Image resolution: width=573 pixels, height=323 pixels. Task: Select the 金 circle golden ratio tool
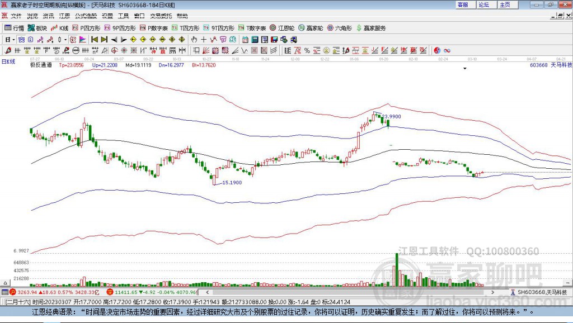tap(326, 50)
